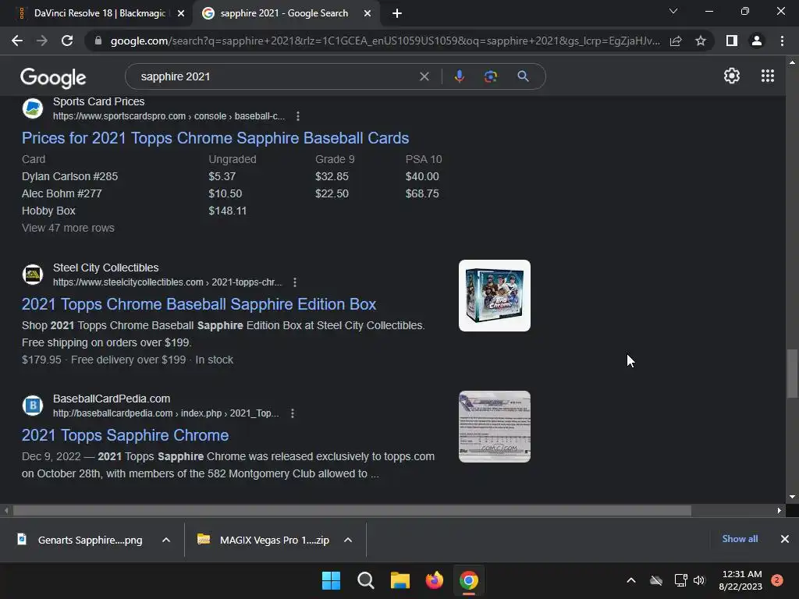Image resolution: width=799 pixels, height=599 pixels.
Task: Close the DaVinci Resolve 18 tab
Action: point(181,13)
